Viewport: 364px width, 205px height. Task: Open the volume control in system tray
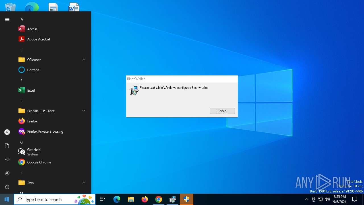coord(327,199)
